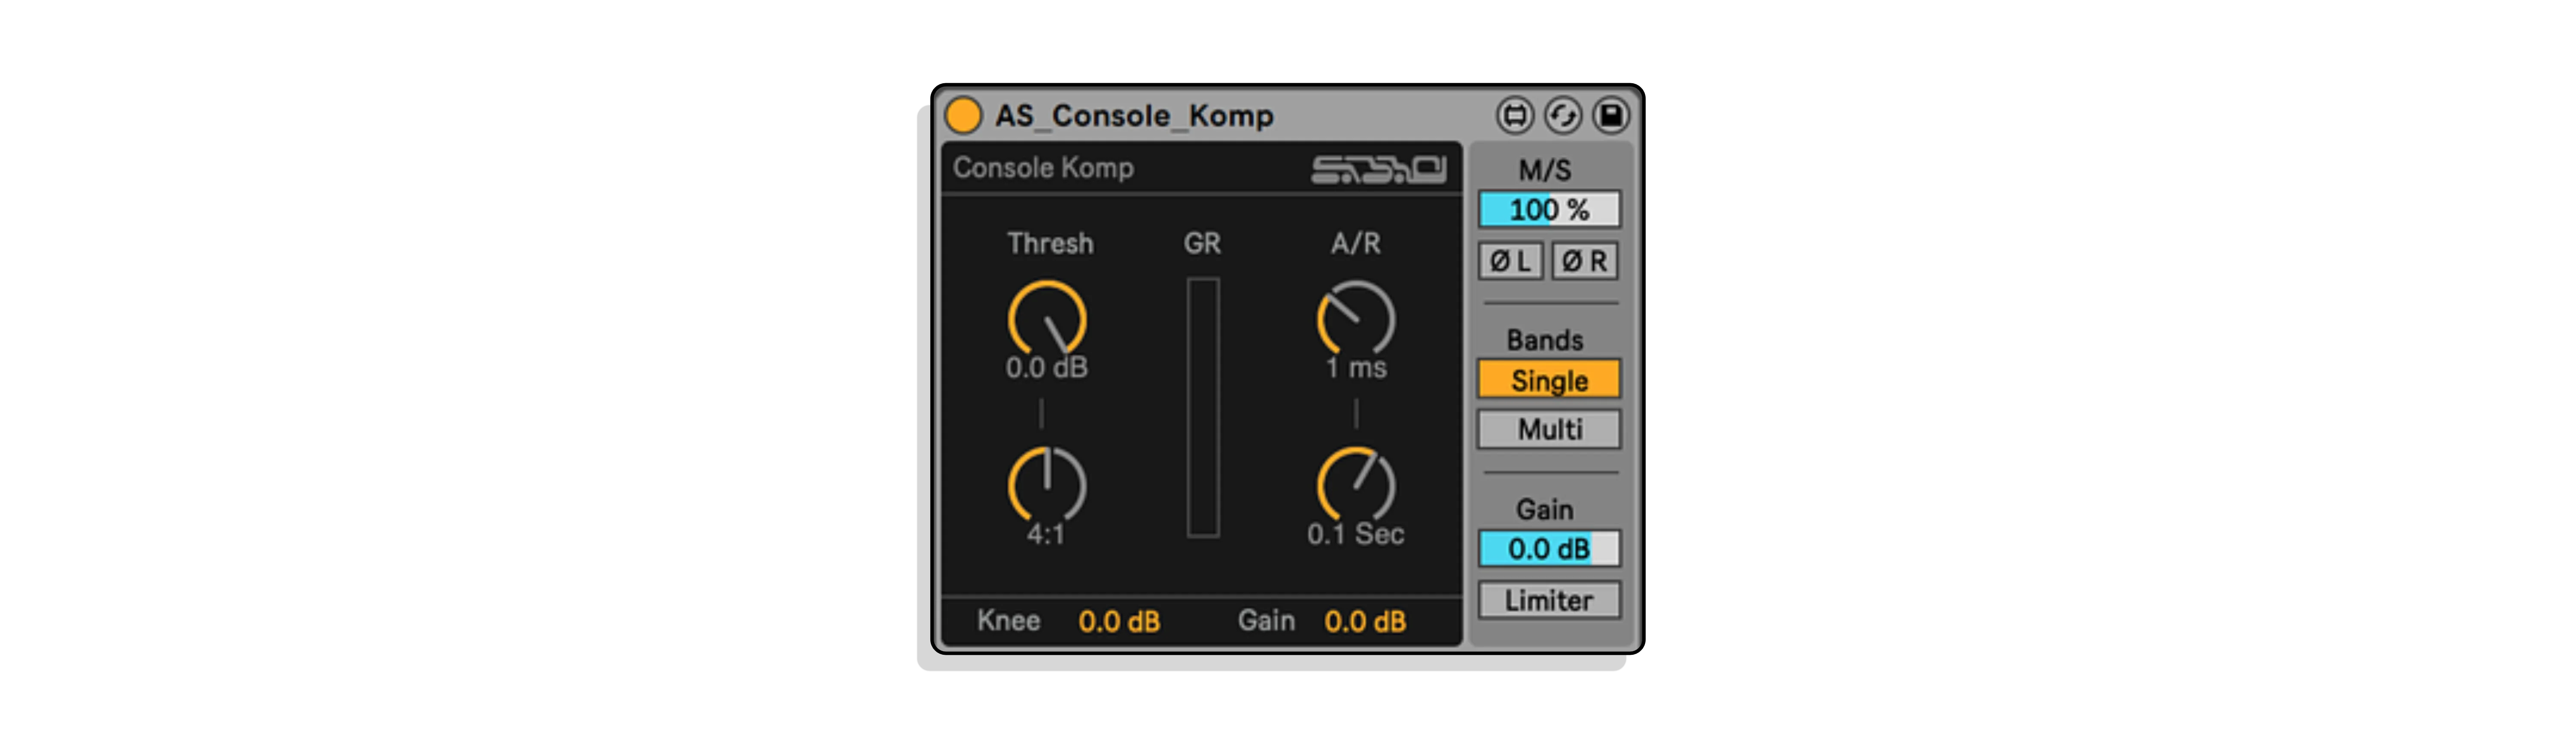The width and height of the screenshot is (2576, 738).
Task: Click the M/S 100 % field
Action: tap(1549, 210)
